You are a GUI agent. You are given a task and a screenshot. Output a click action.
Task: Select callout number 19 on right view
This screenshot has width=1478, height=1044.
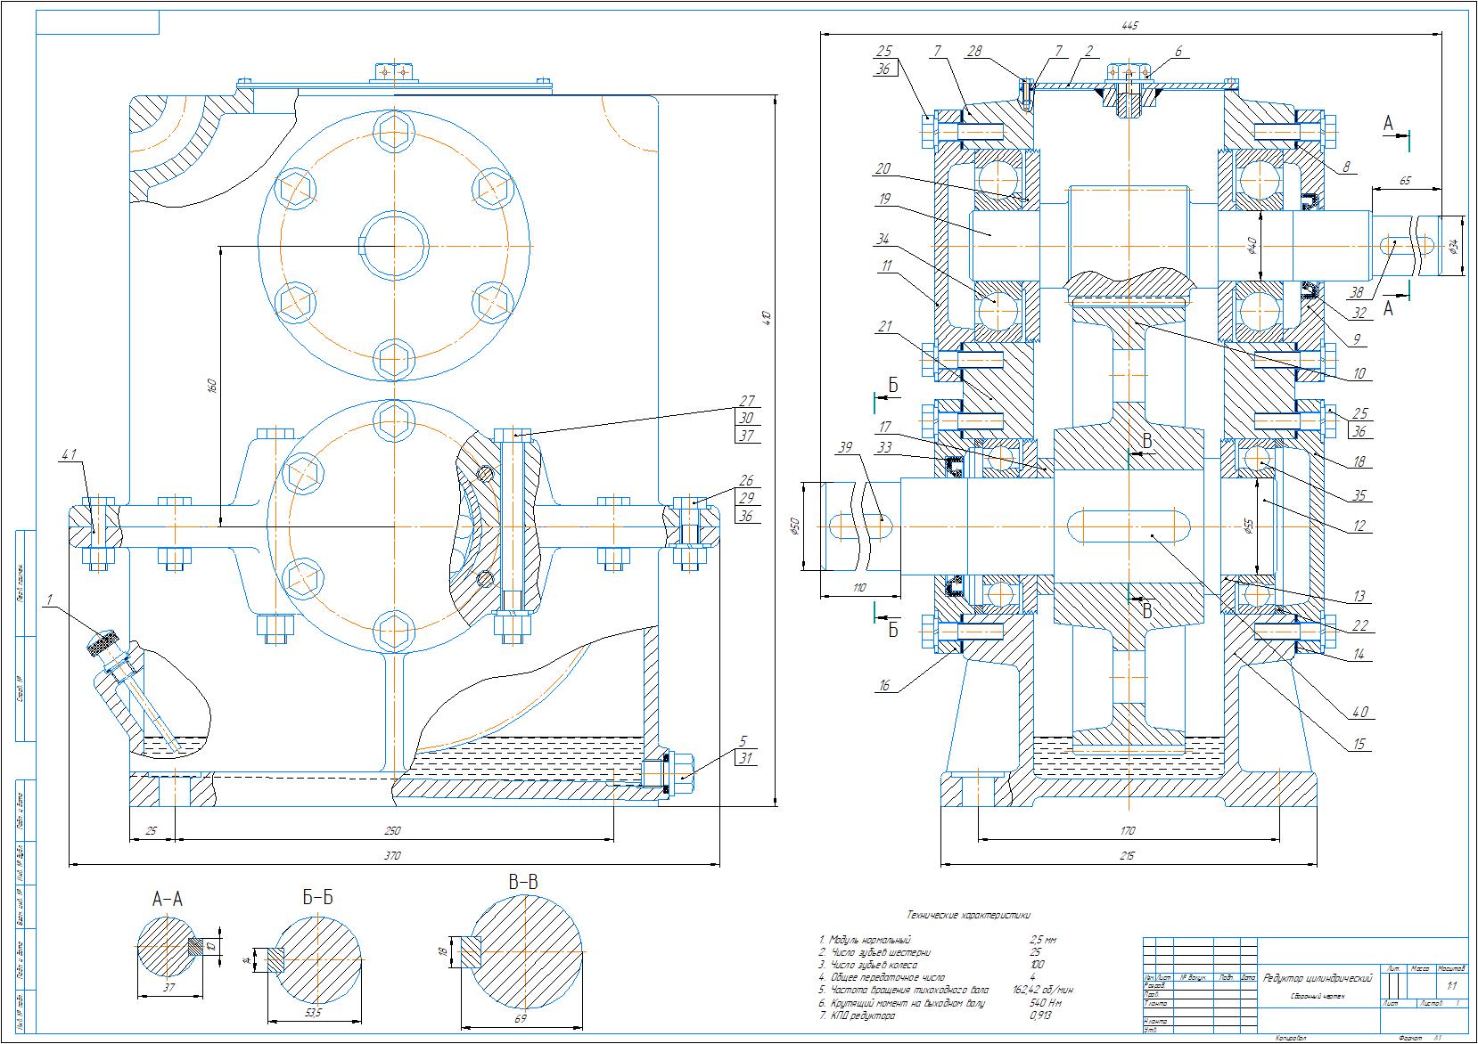point(884,200)
